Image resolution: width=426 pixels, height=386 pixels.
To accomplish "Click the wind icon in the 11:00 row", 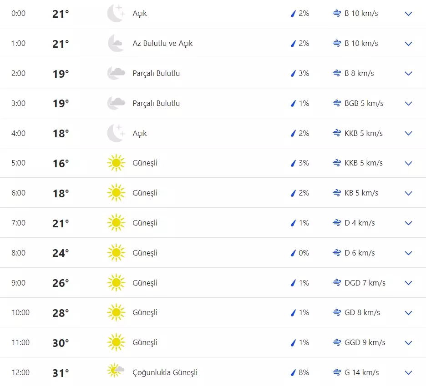I will click(337, 342).
